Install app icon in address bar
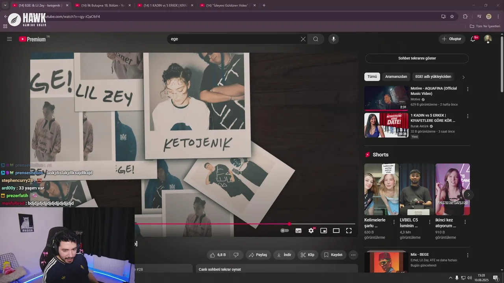504x283 pixels. pyautogui.click(x=443, y=17)
